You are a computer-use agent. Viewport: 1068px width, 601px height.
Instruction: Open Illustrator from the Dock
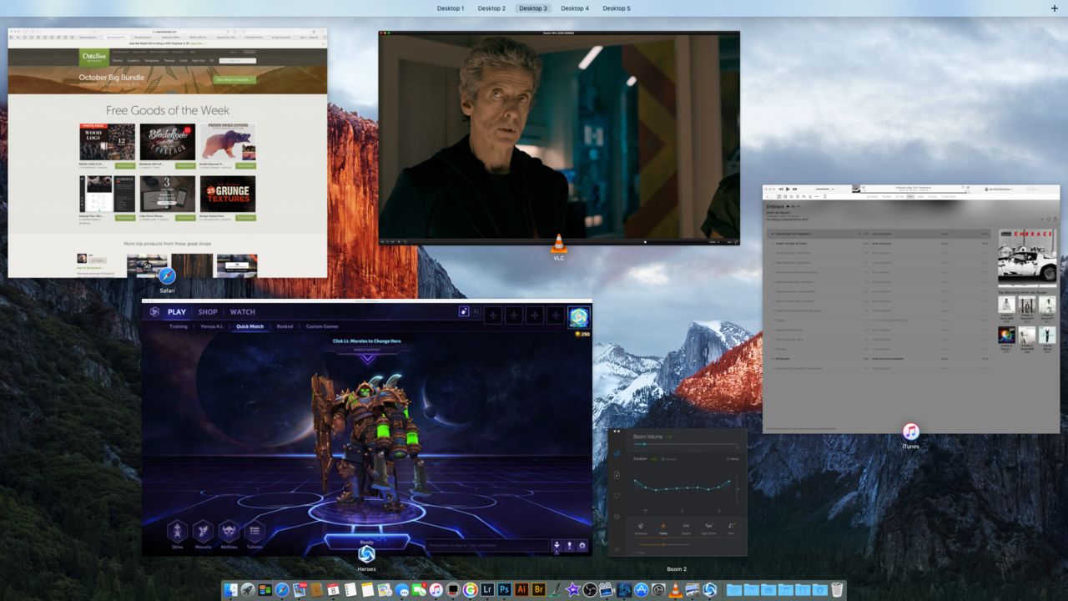(x=521, y=590)
